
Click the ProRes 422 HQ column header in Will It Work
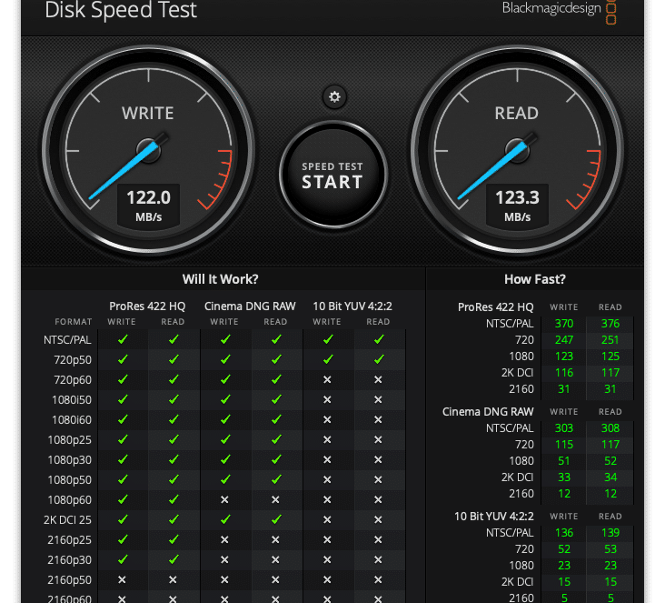coord(147,307)
